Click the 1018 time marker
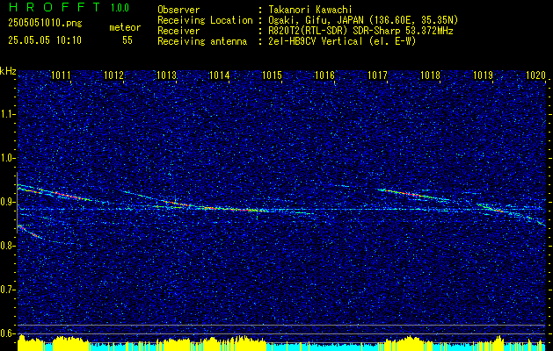This screenshot has width=553, height=351. [x=430, y=75]
